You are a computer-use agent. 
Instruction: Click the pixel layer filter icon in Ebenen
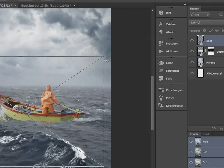221,15
